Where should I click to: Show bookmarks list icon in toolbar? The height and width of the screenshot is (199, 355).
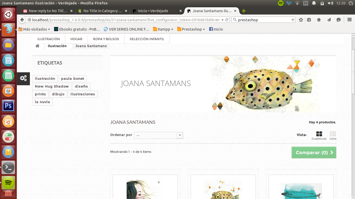point(309,20)
